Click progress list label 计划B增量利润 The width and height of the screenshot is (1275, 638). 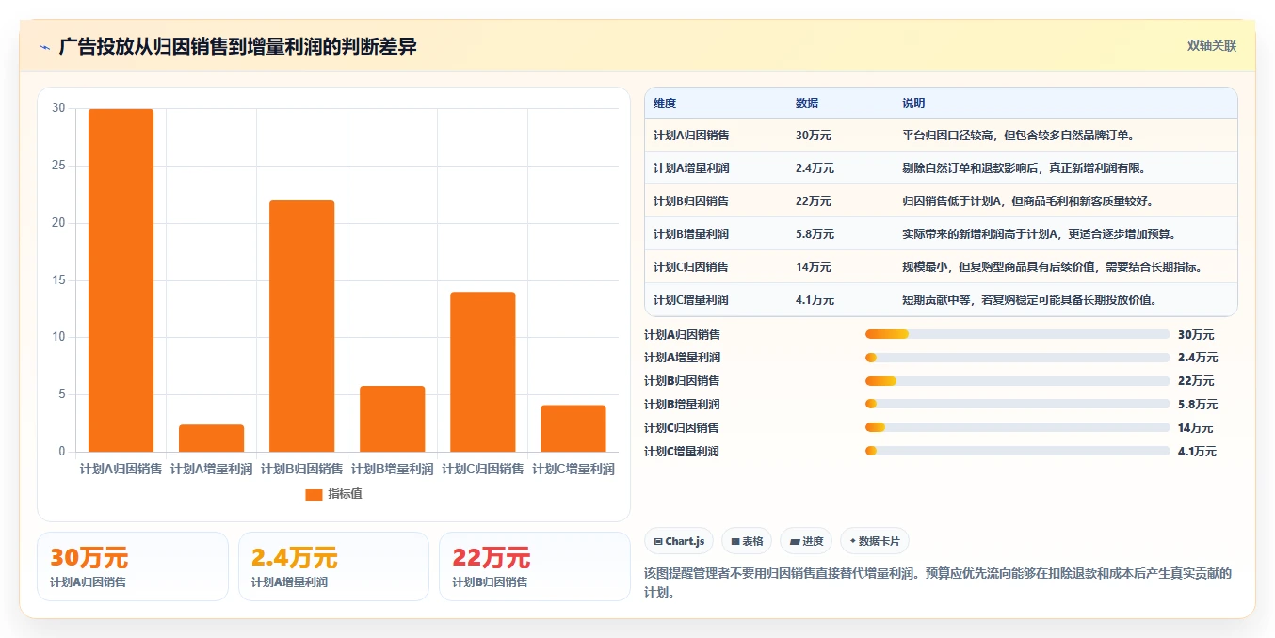click(682, 405)
